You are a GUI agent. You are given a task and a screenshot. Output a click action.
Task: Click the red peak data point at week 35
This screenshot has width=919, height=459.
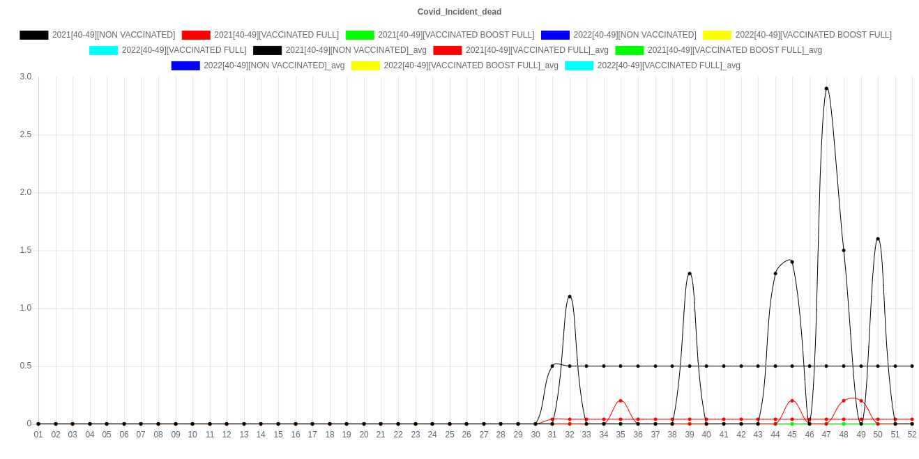point(621,400)
